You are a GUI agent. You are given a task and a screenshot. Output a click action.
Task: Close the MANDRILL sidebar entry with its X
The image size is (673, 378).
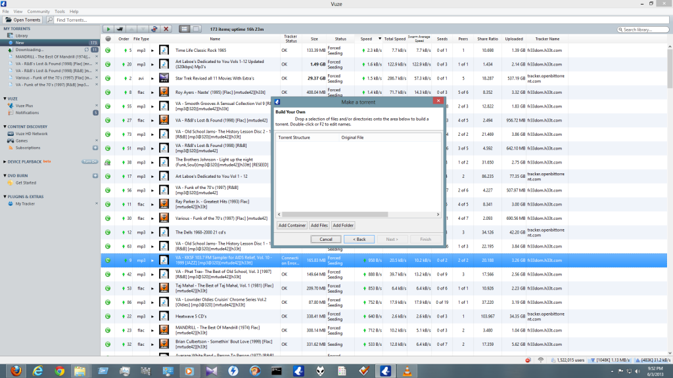pos(96,56)
